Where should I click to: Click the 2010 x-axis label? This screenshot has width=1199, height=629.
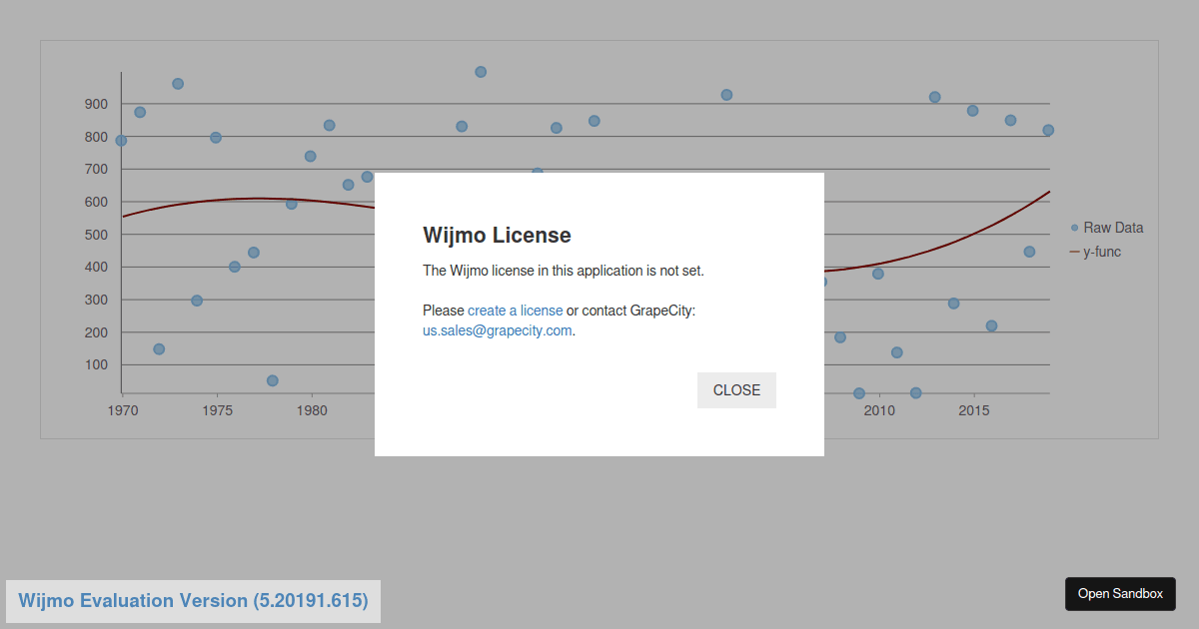coord(879,410)
